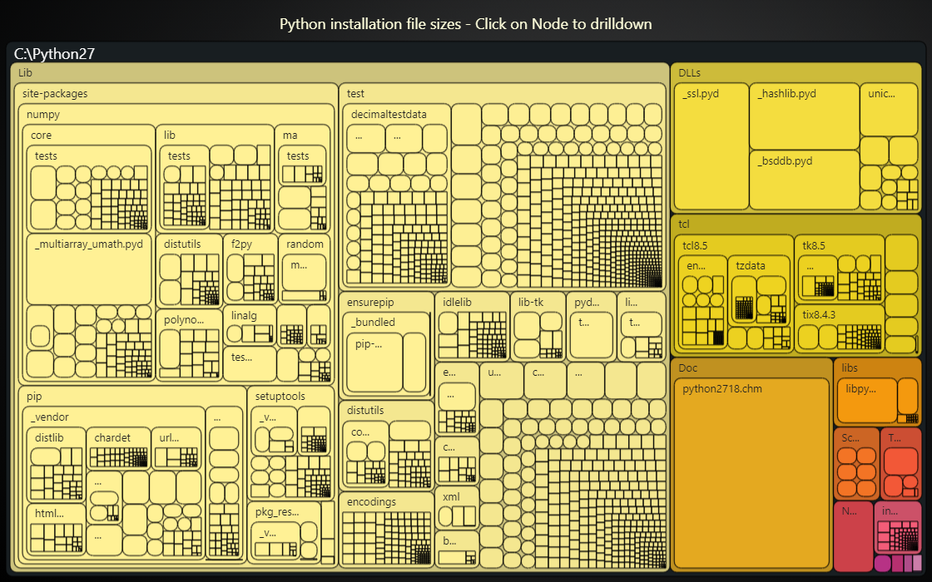Screen dimensions: 932x582
Task: Click the _ssl.pyd block
Action: click(711, 146)
